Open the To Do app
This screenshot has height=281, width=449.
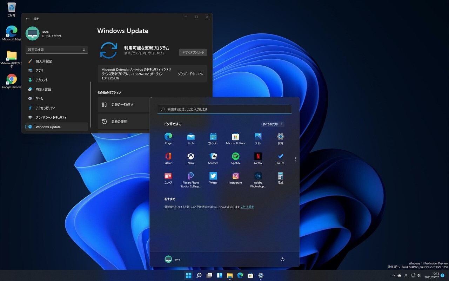point(281,158)
